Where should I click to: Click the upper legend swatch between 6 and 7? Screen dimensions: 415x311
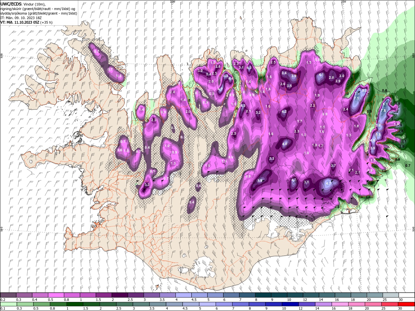click(x=231, y=295)
